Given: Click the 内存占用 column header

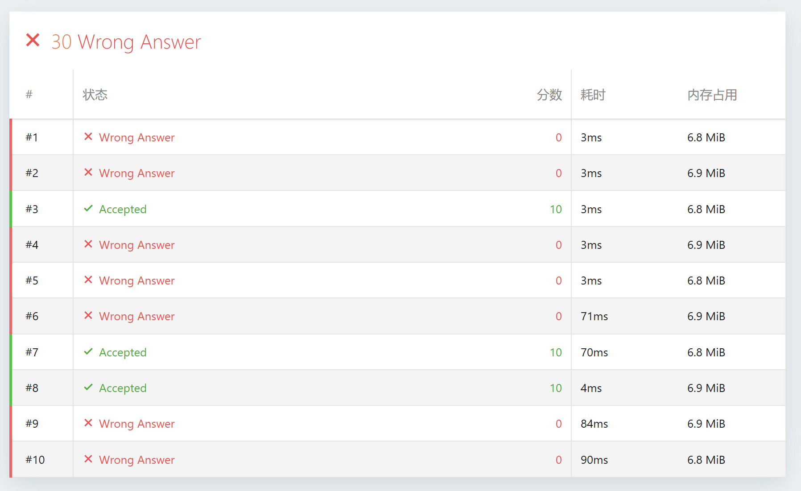Looking at the screenshot, I should coord(712,95).
